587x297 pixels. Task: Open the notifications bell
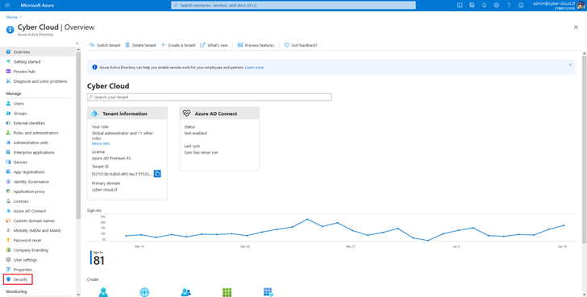(484, 5)
